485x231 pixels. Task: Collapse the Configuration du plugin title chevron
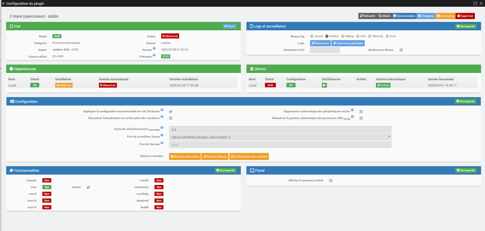(x=3, y=3)
